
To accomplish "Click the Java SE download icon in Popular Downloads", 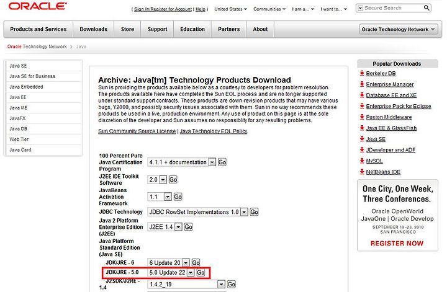I will pyautogui.click(x=362, y=139).
